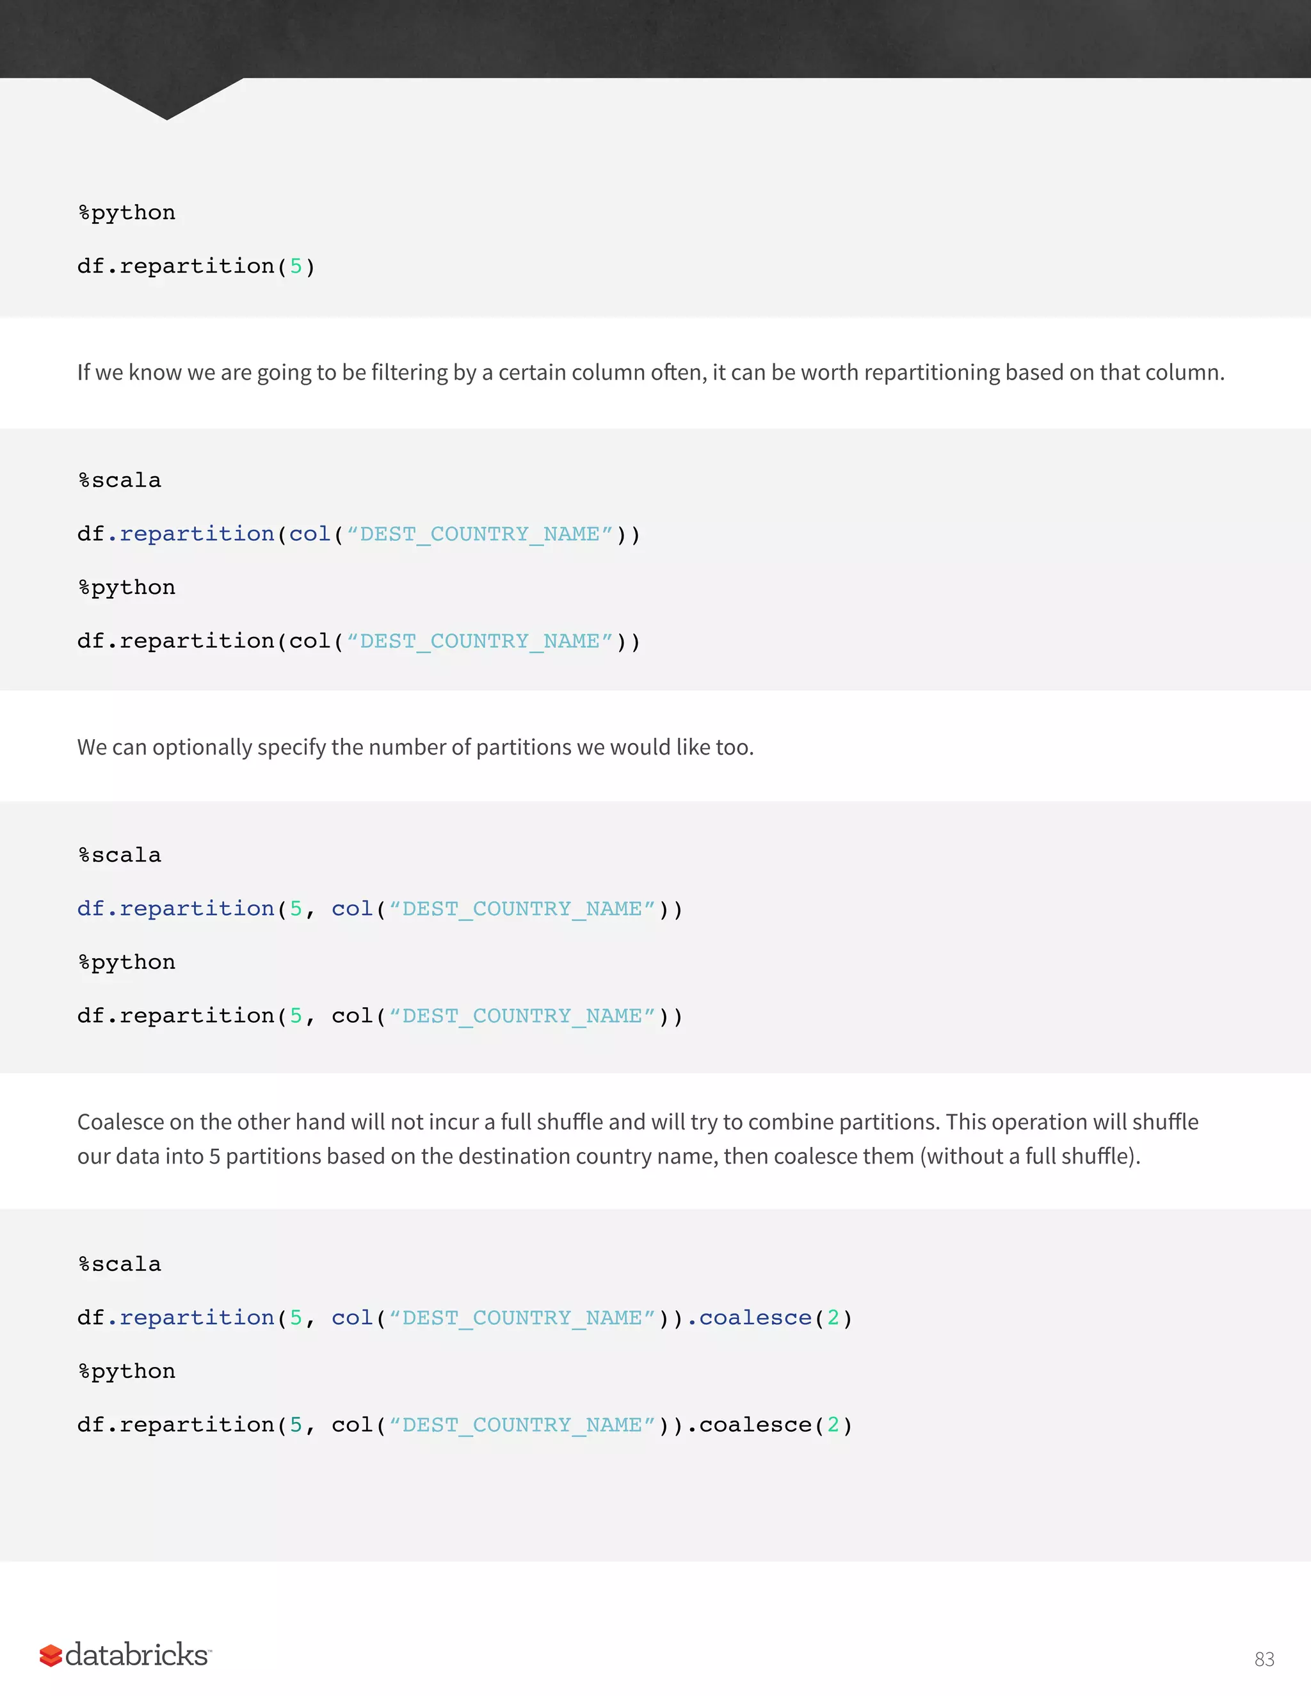Click the page number 83
The width and height of the screenshot is (1311, 1696).
point(1264,1660)
